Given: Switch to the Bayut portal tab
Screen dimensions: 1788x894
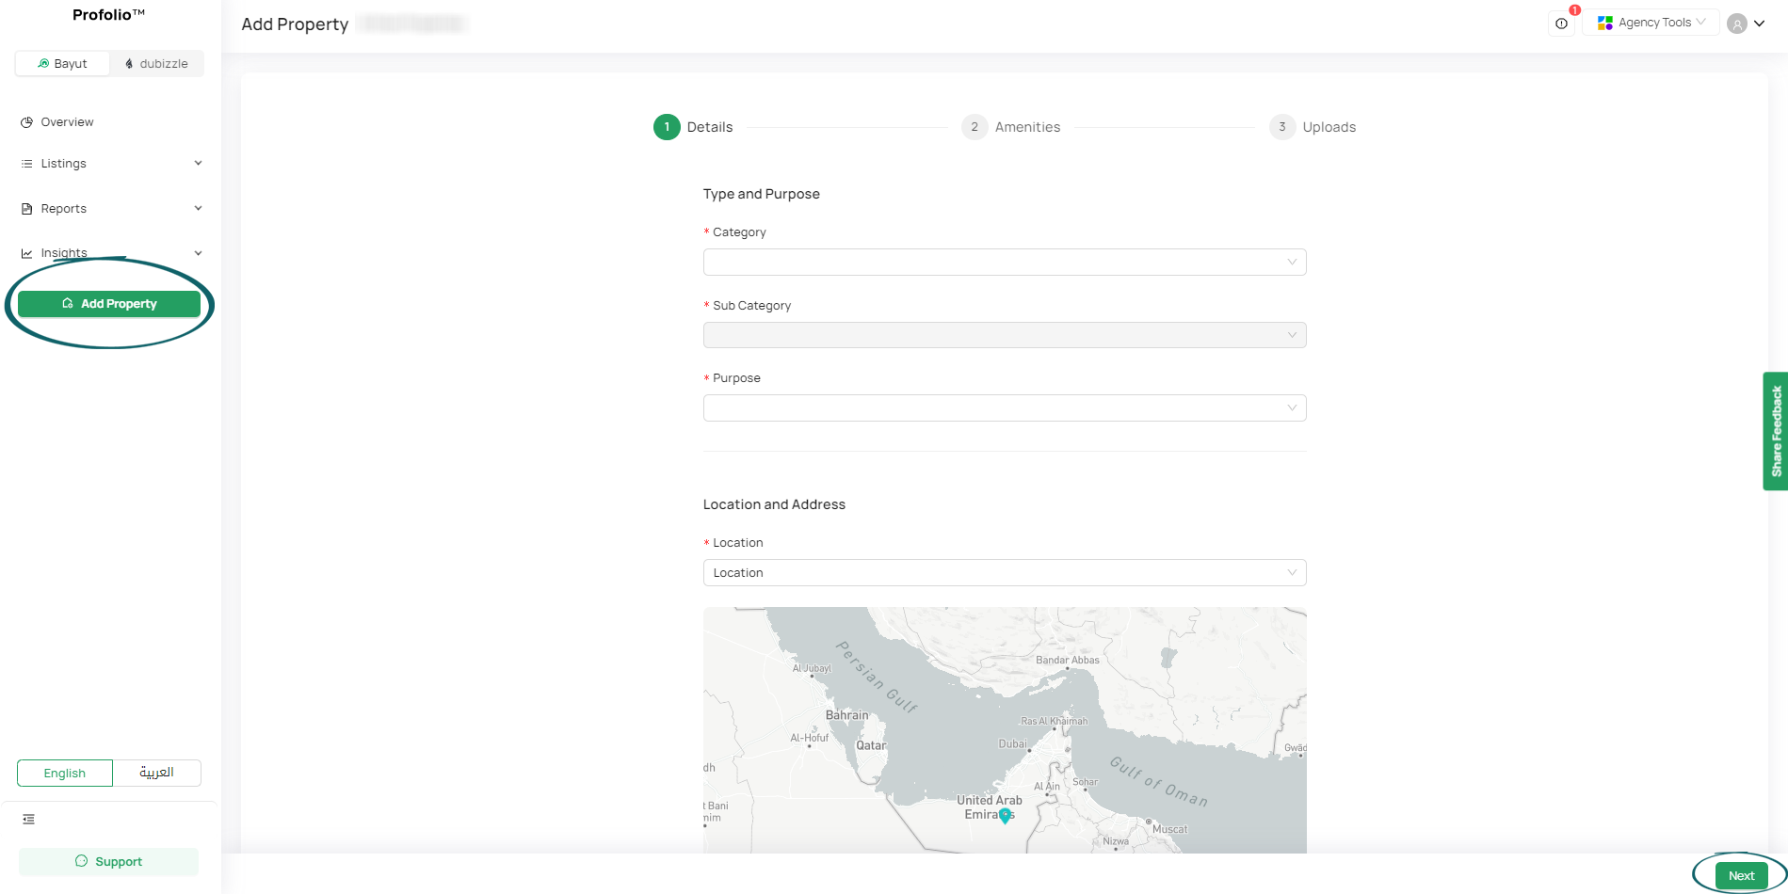Looking at the screenshot, I should coord(62,63).
